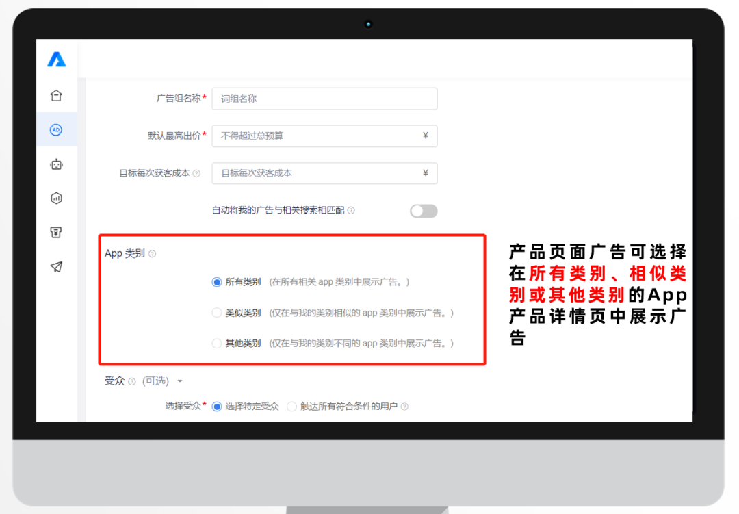Click description (在所有相关 app 类别中展示广告。)
The height and width of the screenshot is (514, 739).
pos(339,282)
